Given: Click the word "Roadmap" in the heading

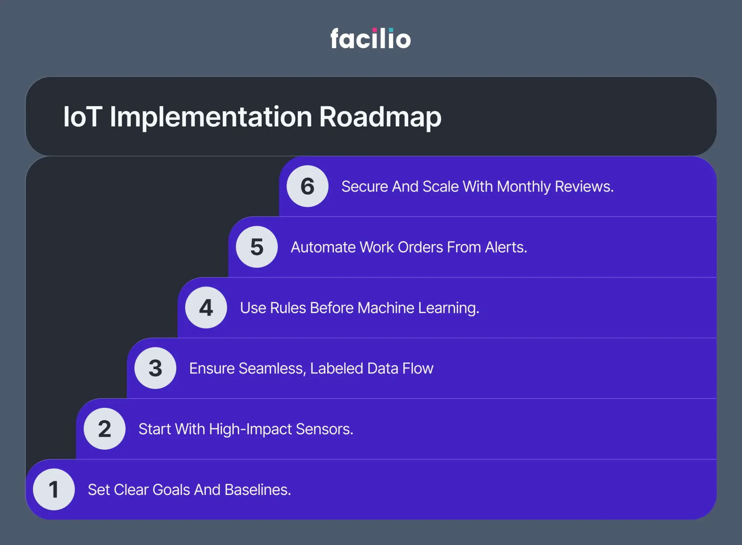Looking at the screenshot, I should pos(380,117).
